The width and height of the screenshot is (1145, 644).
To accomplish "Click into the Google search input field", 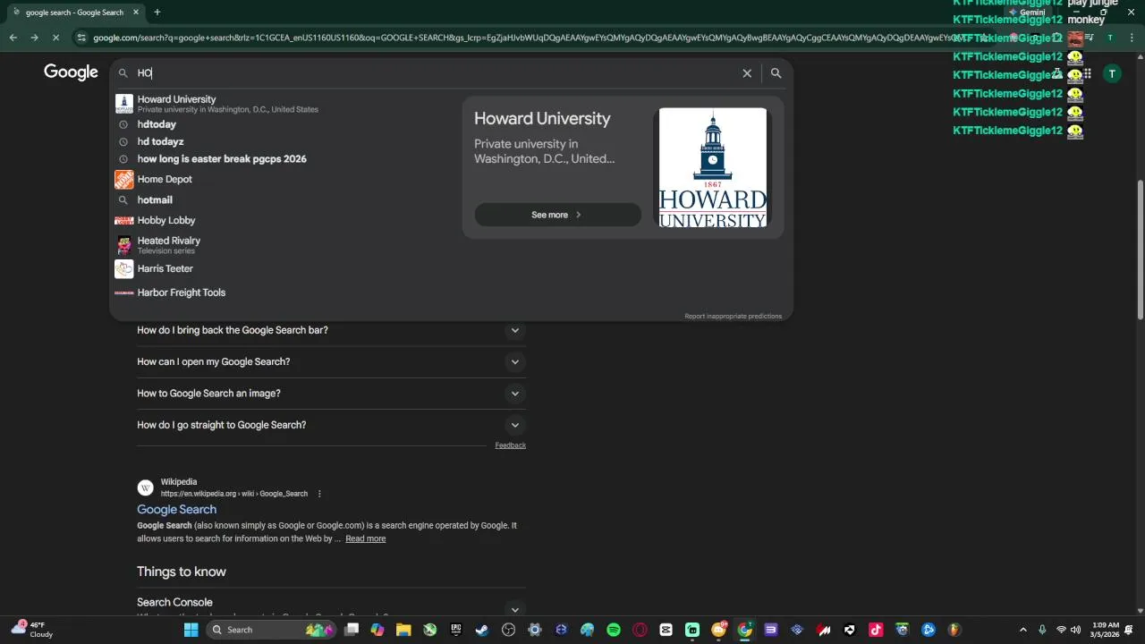I will 438,73.
